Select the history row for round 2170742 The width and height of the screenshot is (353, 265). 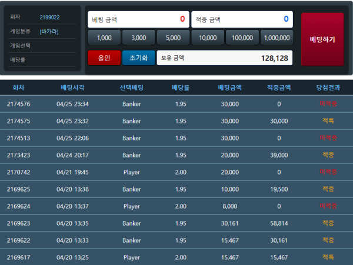click(x=176, y=172)
